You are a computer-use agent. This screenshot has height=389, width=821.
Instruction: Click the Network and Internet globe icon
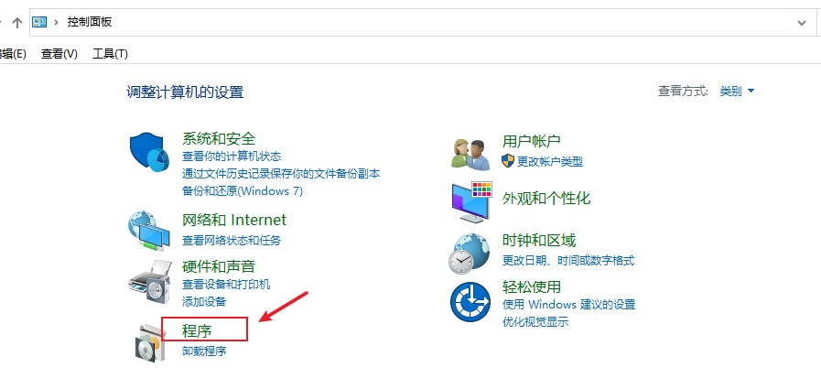[x=148, y=231]
